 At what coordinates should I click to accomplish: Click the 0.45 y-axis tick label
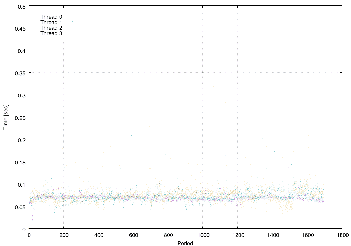(x=19, y=28)
